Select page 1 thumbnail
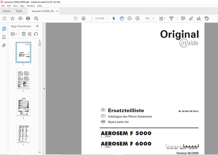Screen dimensions: 218x155 [x=23, y=52]
